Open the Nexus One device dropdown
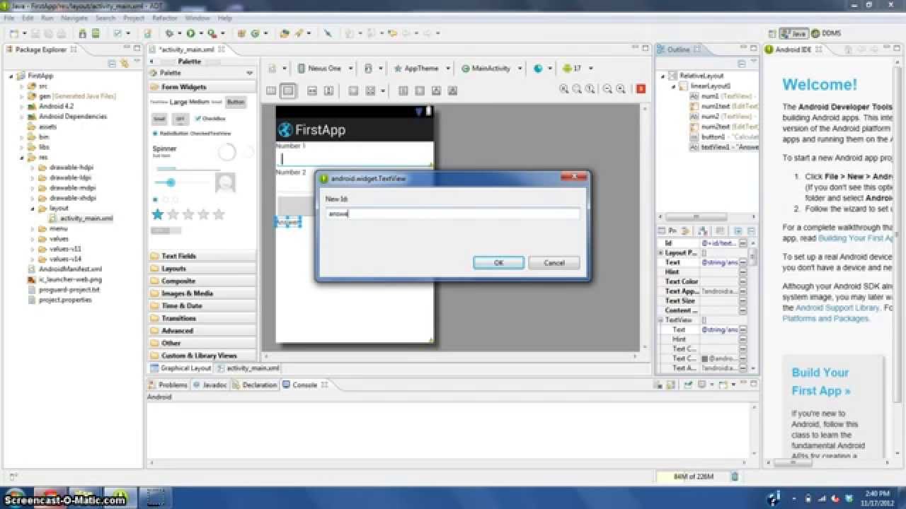Image resolution: width=906 pixels, height=509 pixels. [x=325, y=69]
